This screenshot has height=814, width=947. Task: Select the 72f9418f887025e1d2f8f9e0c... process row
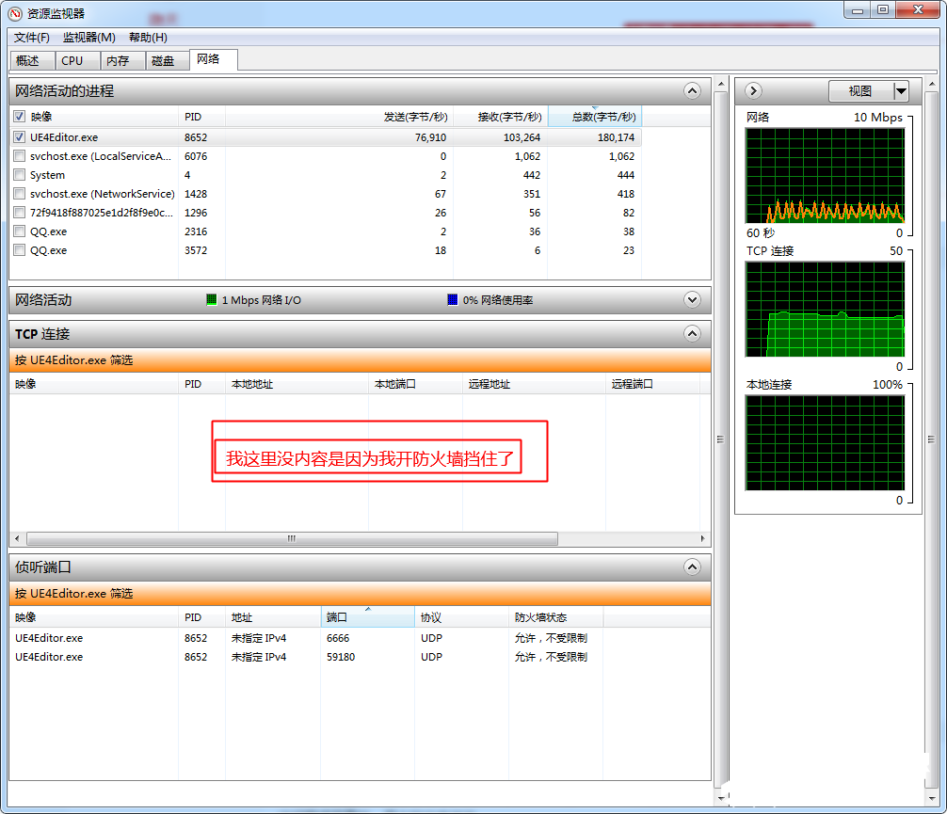point(326,212)
